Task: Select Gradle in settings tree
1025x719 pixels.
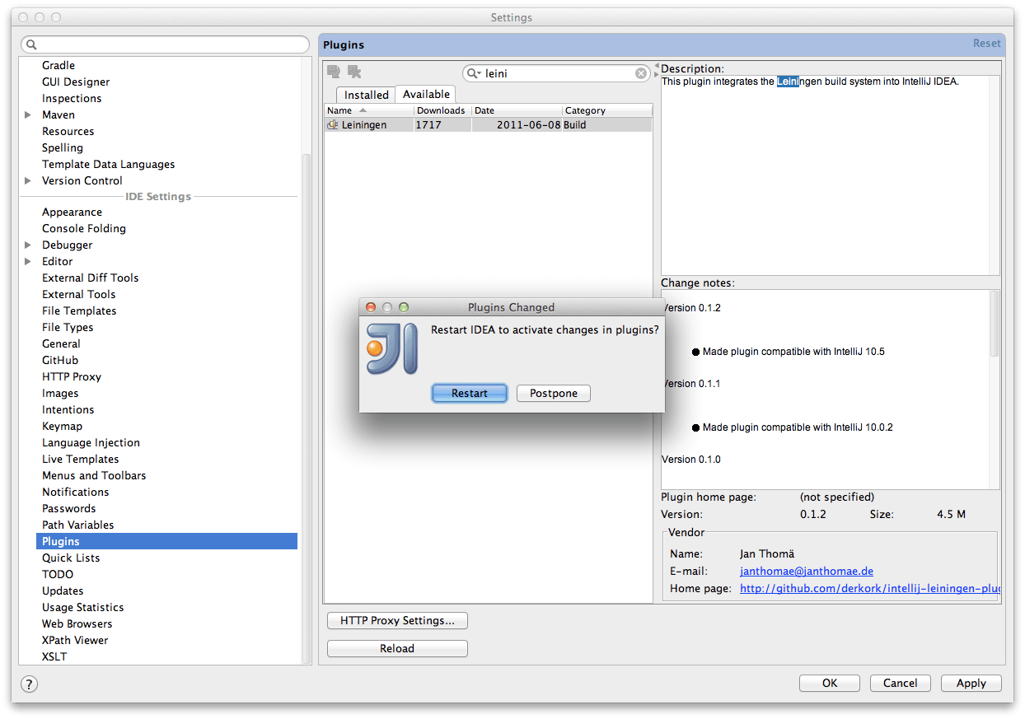Action: tap(59, 65)
